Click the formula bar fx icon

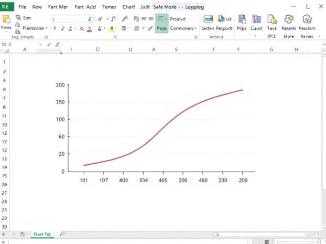tap(57, 45)
